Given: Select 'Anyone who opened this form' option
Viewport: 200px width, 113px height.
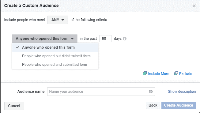Looking at the screenshot, I should tap(55, 47).
